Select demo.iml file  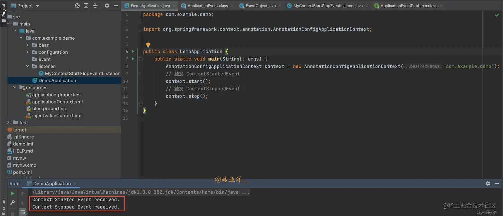tap(20, 144)
